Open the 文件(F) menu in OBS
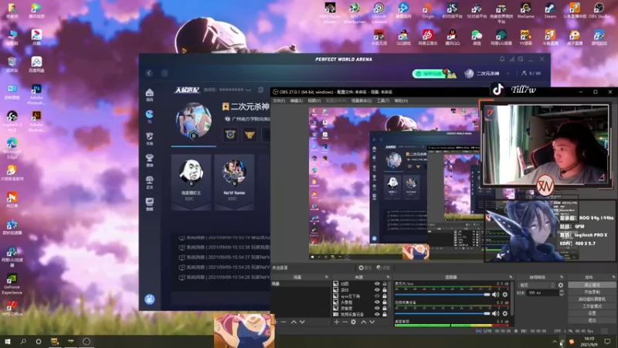Screen dimensions: 618x348 (x=279, y=101)
